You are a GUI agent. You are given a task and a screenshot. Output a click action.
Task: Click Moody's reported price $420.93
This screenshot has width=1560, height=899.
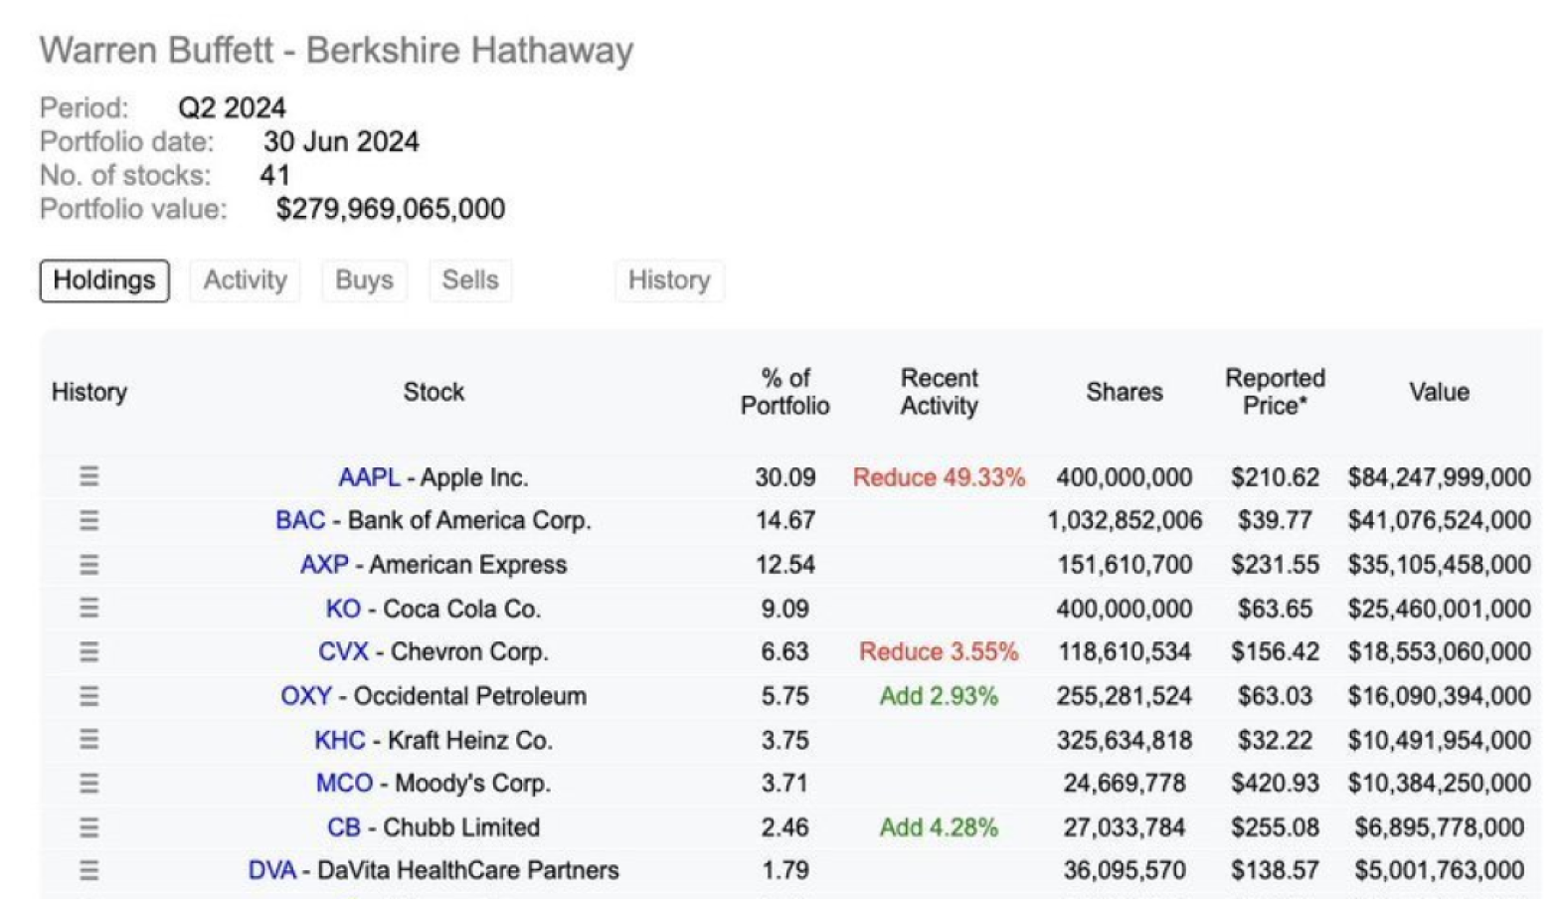click(x=1275, y=783)
